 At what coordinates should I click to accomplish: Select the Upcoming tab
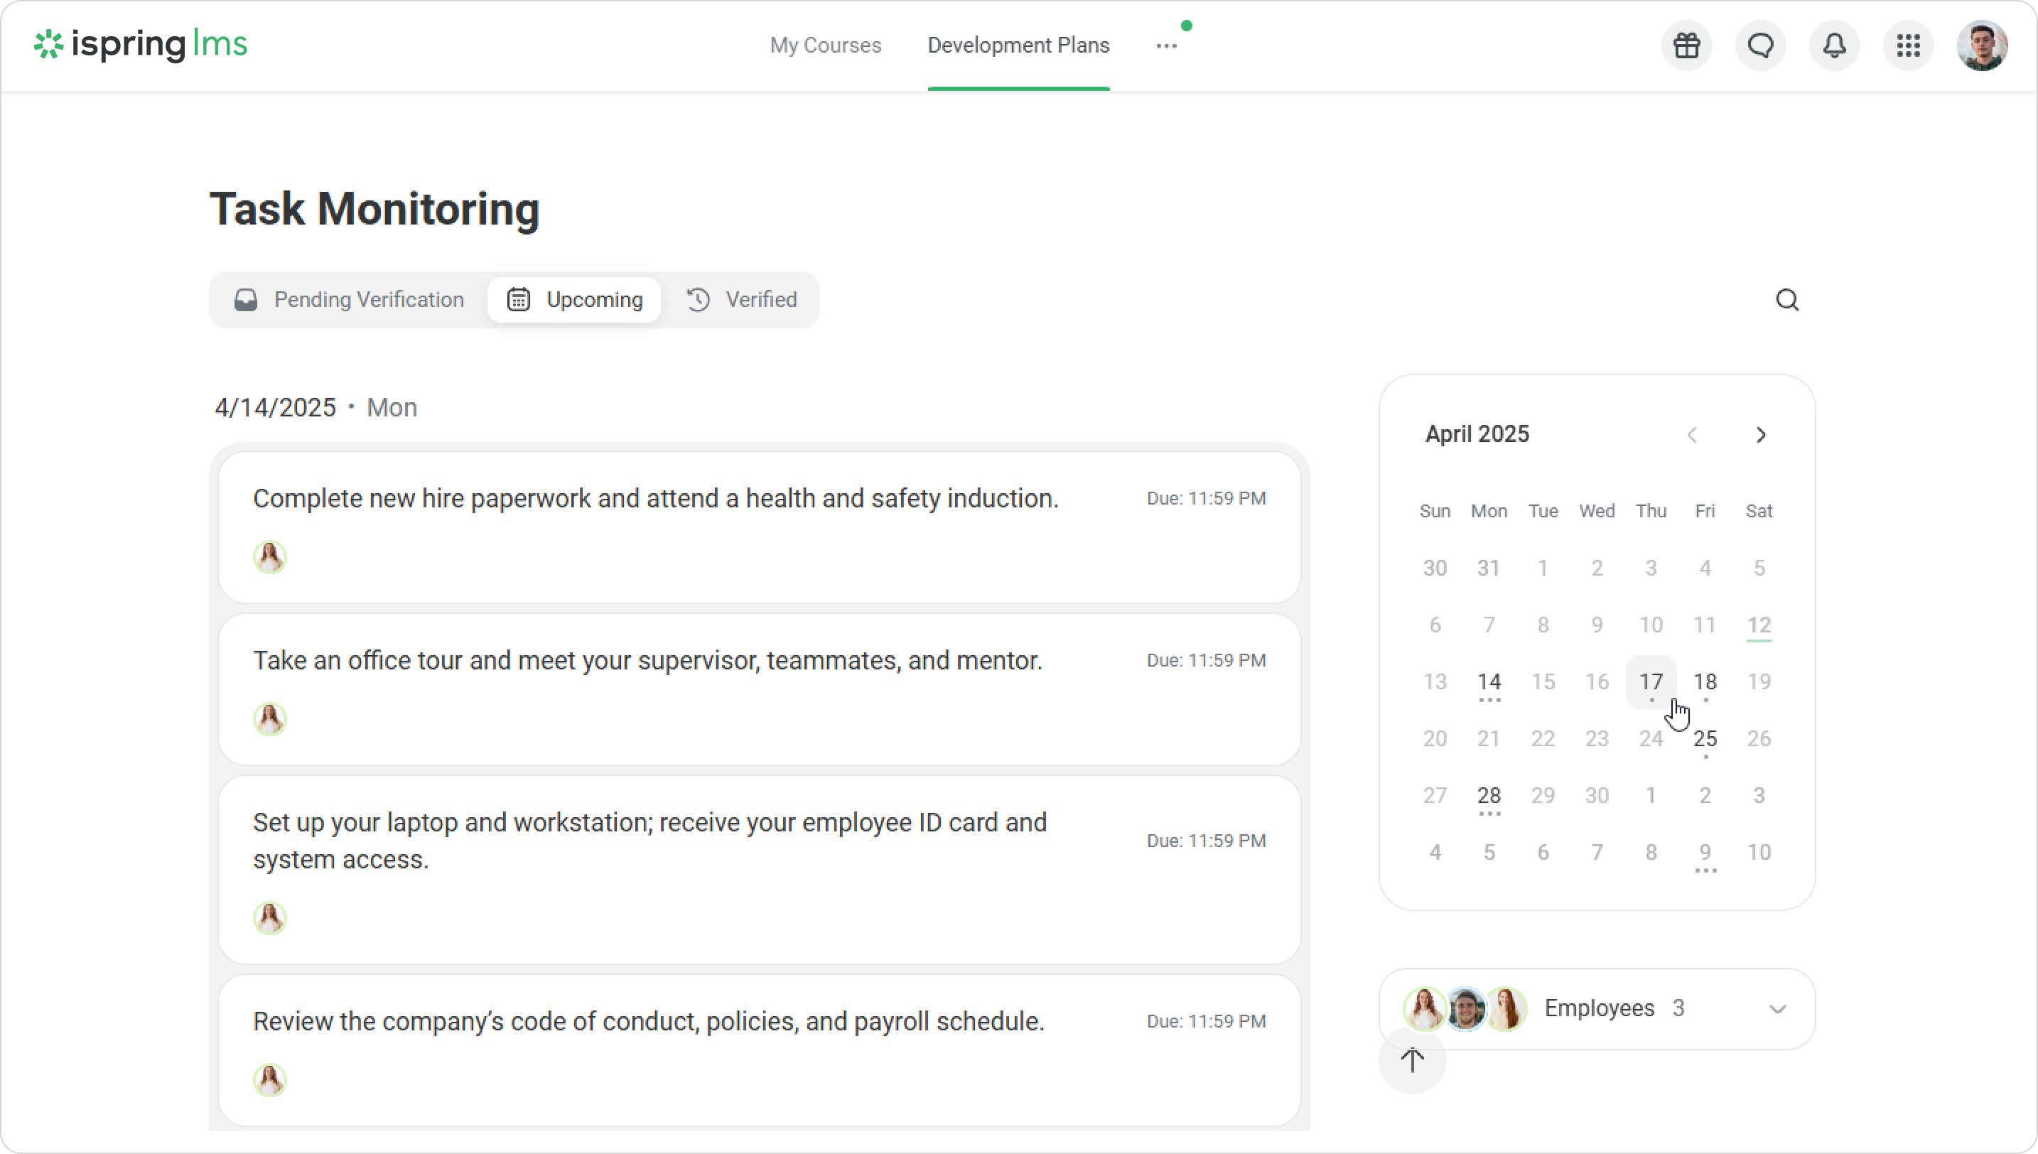click(574, 301)
